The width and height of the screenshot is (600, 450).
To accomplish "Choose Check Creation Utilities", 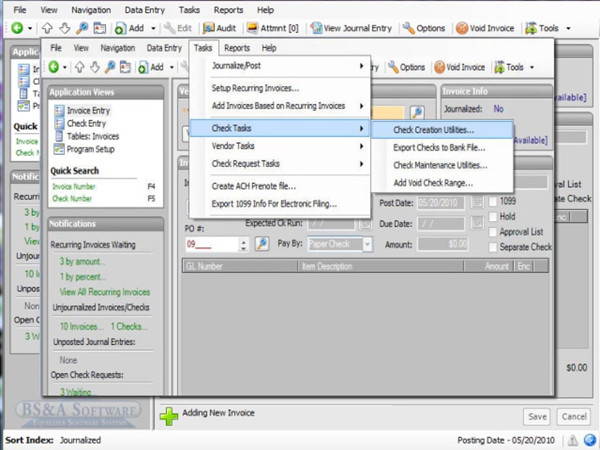I will click(442, 130).
